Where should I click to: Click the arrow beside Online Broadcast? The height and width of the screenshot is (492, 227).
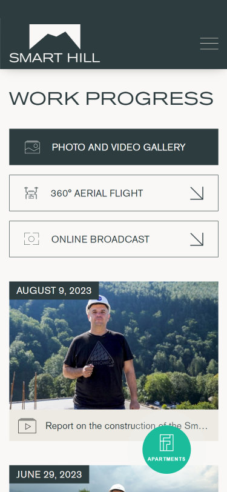(x=197, y=239)
